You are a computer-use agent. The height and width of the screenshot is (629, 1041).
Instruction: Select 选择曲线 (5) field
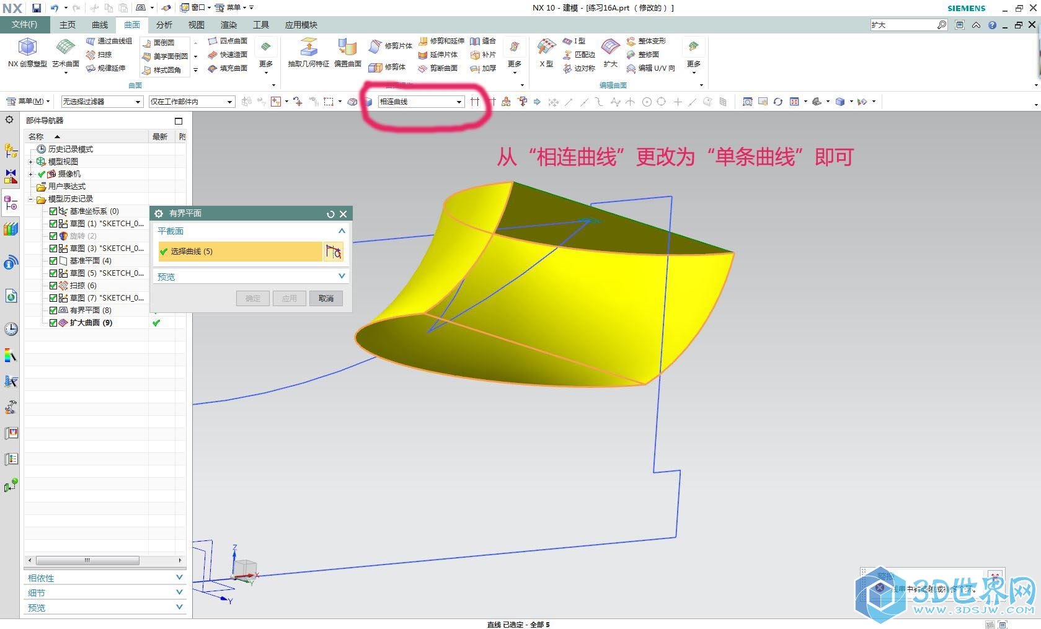[x=239, y=252]
